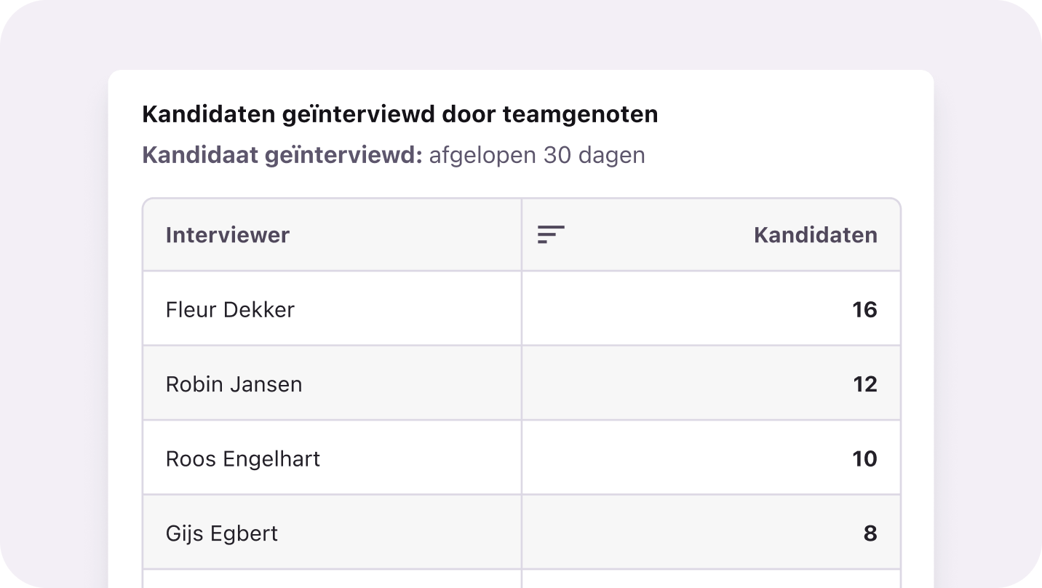Viewport: 1042px width, 588px height.
Task: Click empty space in the Kandidaten header cell
Action: point(655,235)
